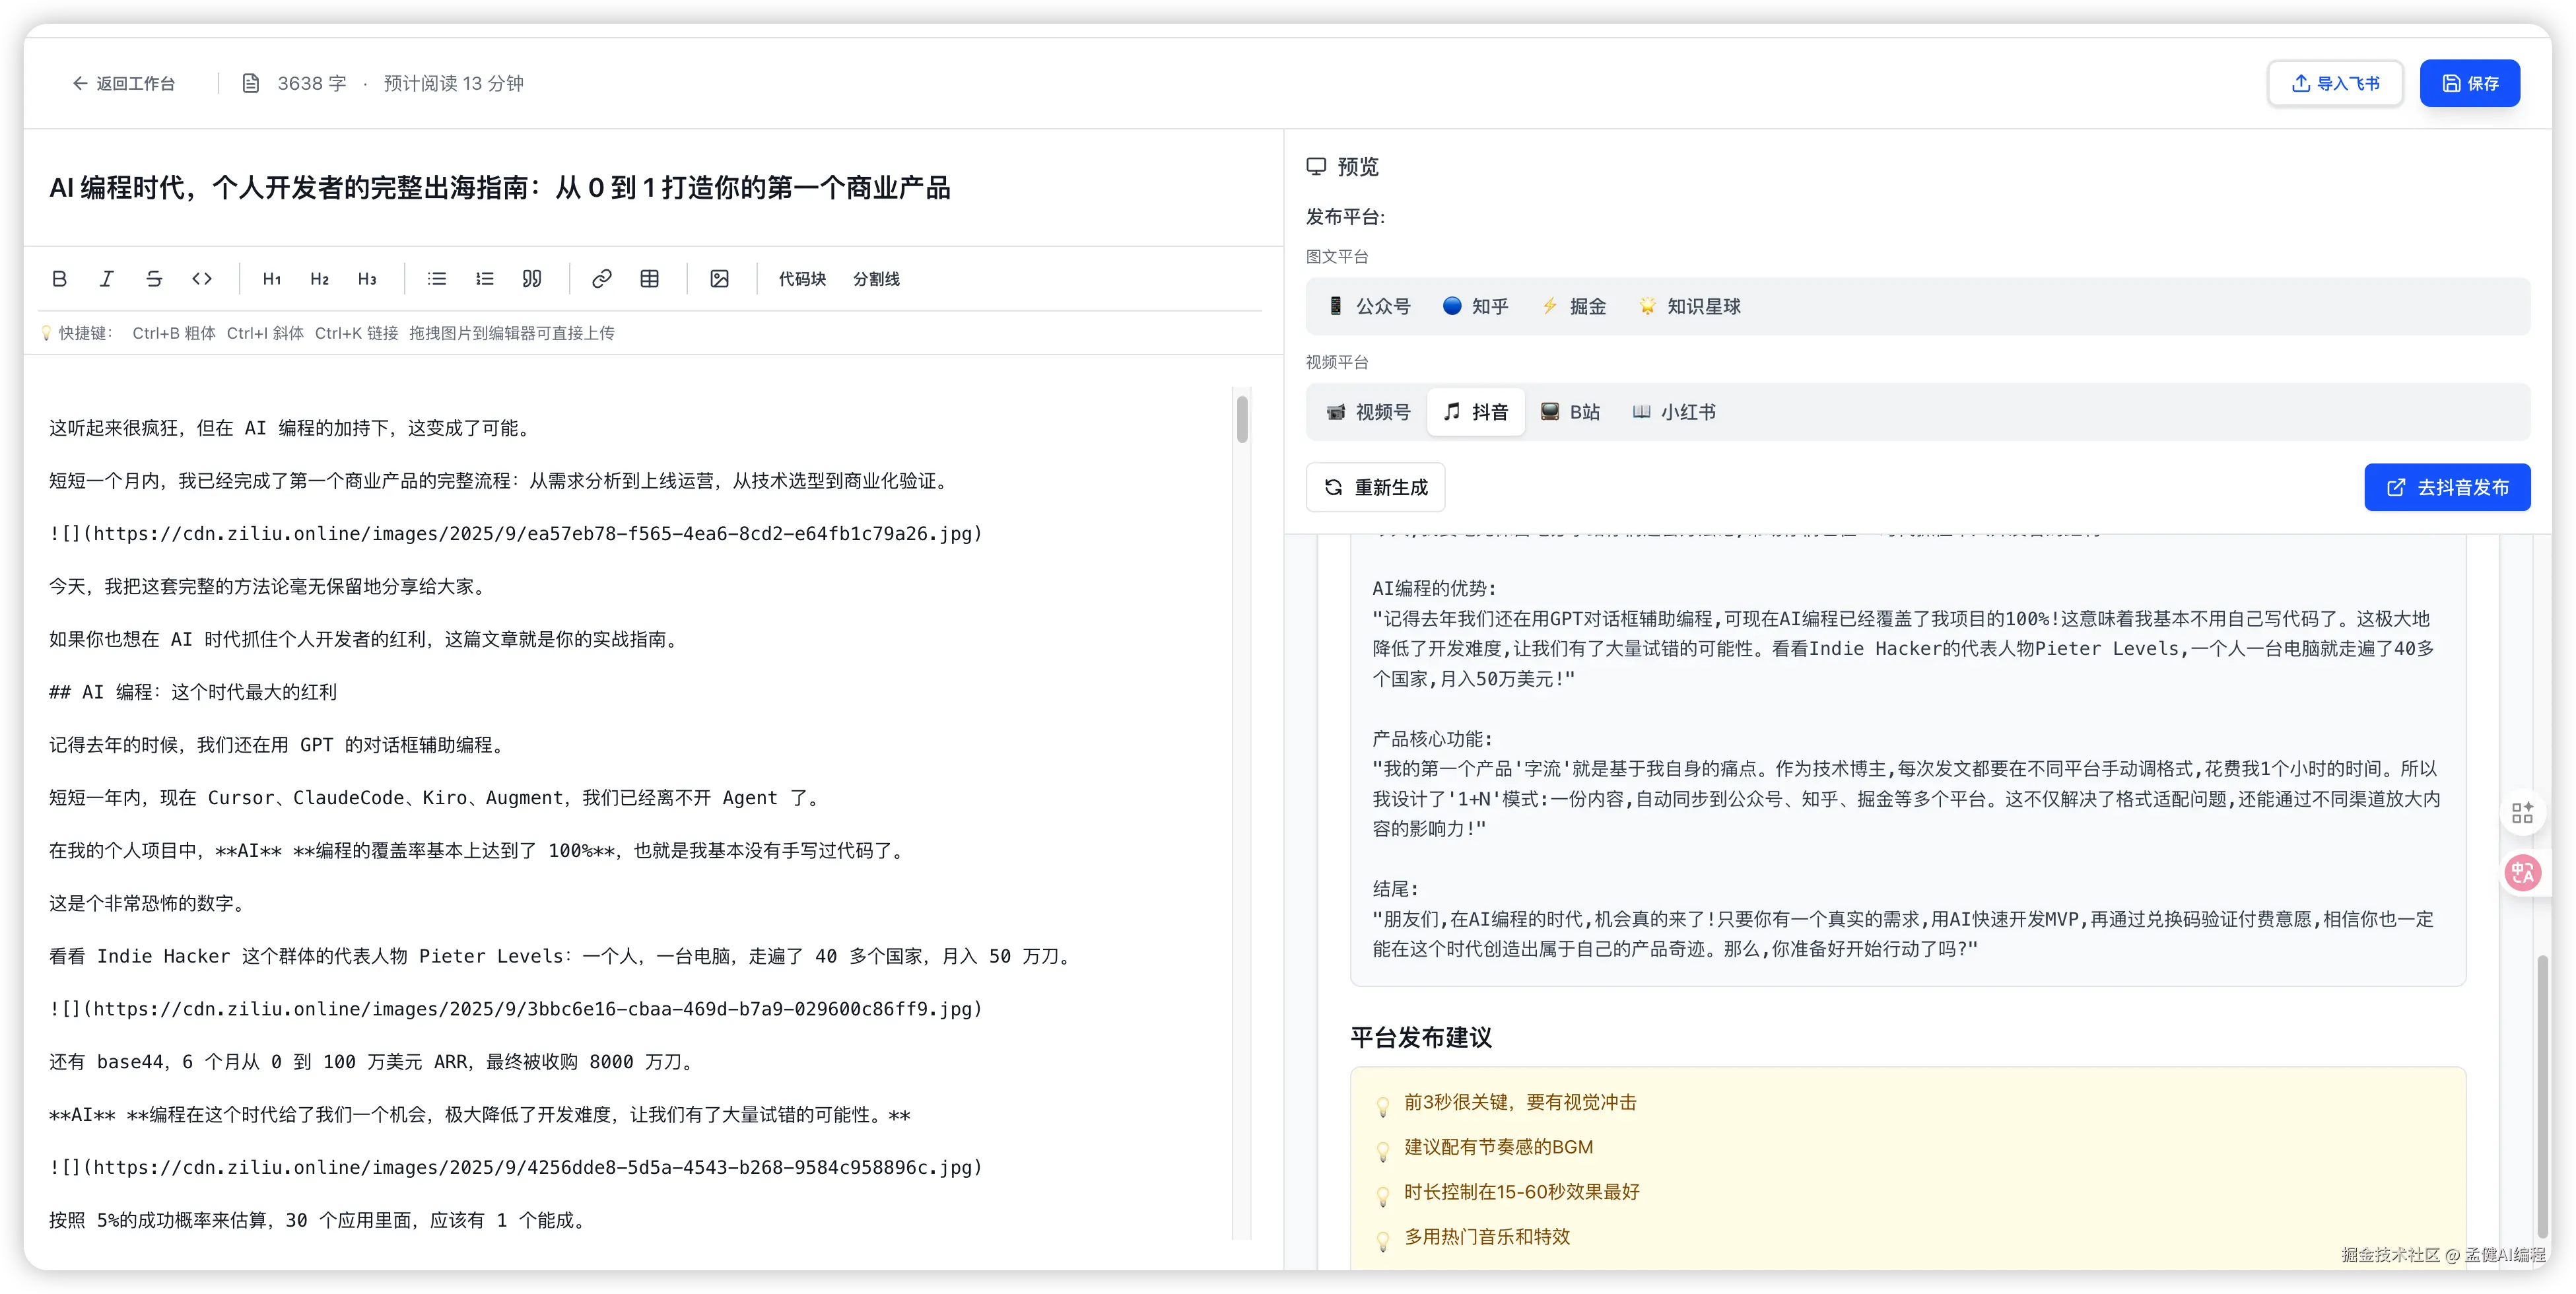Click the lightbulb icon beside 快捷键
The width and height of the screenshot is (2576, 1294).
click(46, 333)
